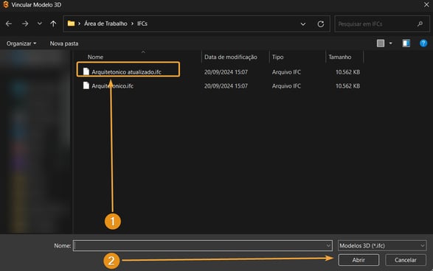
Task: Create a Nova pasta
Action: click(x=64, y=43)
